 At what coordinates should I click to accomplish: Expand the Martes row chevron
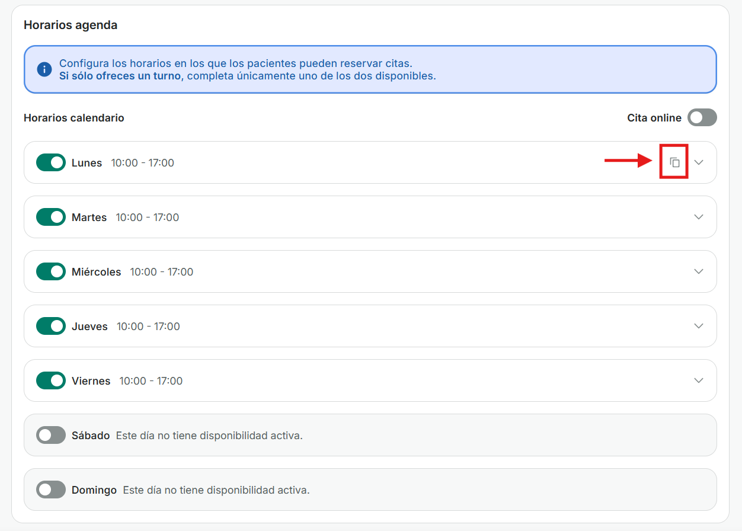coord(699,217)
